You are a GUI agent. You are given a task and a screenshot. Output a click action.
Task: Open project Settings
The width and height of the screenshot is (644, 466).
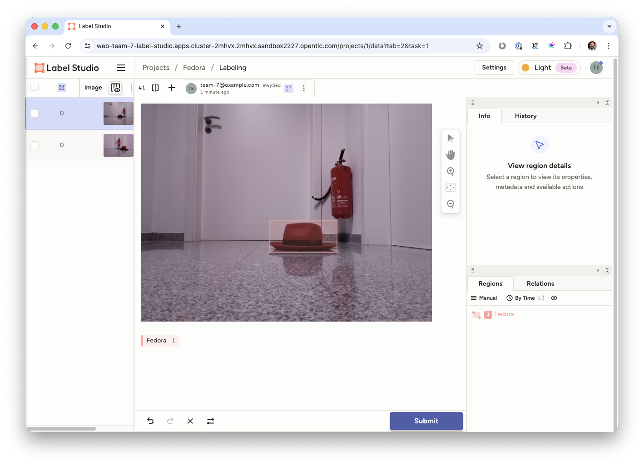(494, 68)
